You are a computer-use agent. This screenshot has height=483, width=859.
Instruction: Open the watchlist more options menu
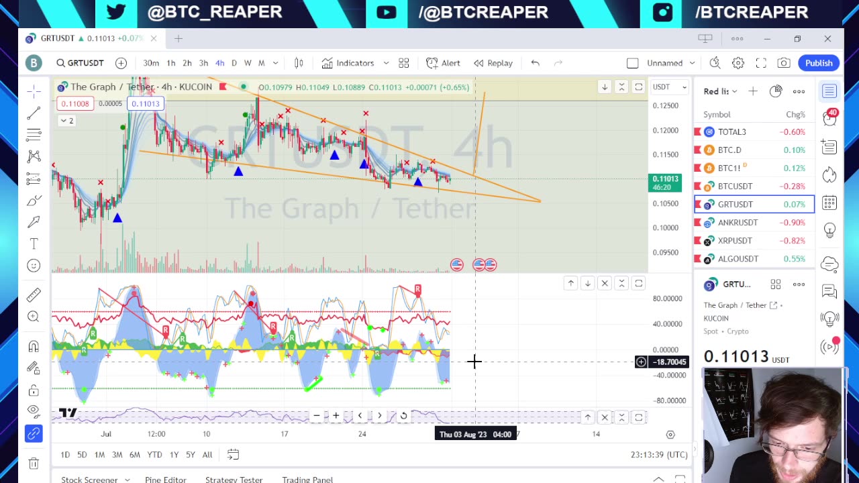(x=799, y=91)
